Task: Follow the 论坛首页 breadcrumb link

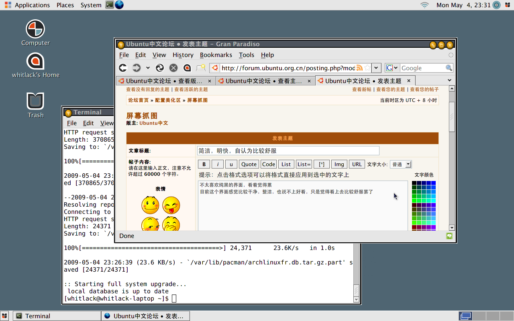Action: tap(139, 100)
